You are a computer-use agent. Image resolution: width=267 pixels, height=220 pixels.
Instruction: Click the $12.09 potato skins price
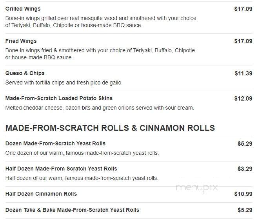[x=243, y=99]
